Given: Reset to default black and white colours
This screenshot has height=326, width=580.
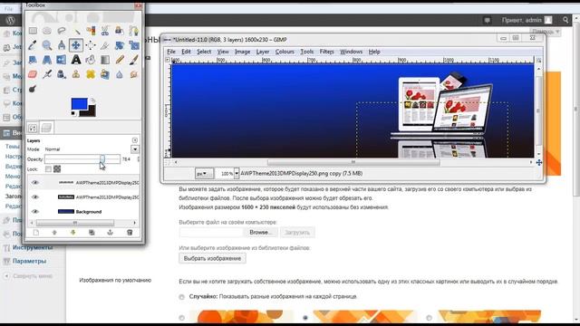Looking at the screenshot, I should coord(73,114).
